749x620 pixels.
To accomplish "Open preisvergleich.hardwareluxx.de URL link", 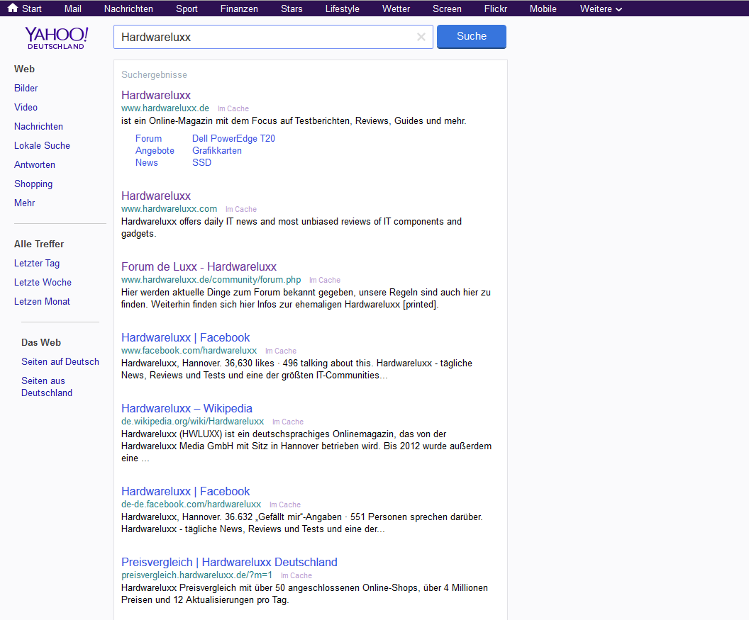I will coord(196,575).
